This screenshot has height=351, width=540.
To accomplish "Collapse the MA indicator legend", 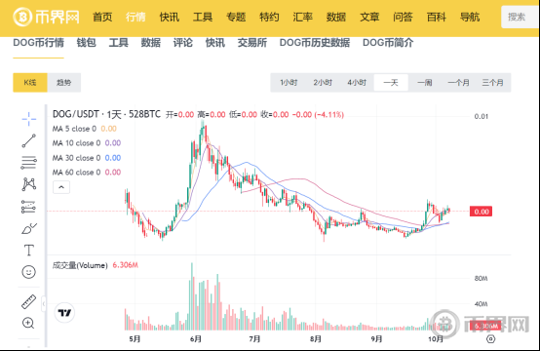I will [x=61, y=187].
